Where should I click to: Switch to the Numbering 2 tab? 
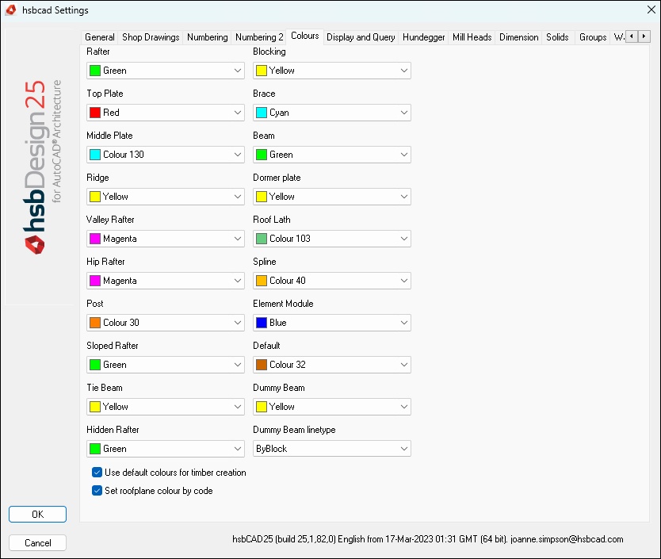point(259,37)
